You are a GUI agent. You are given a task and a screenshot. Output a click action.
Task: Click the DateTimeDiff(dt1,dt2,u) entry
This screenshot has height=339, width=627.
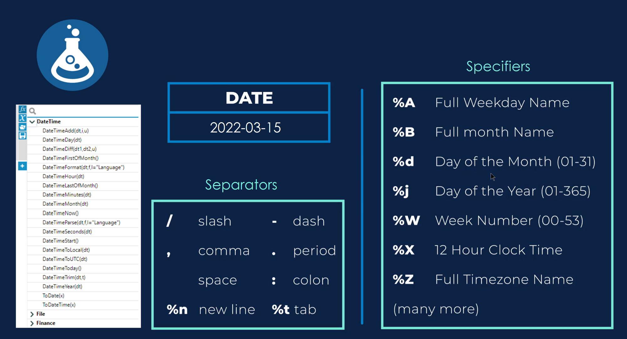click(69, 149)
